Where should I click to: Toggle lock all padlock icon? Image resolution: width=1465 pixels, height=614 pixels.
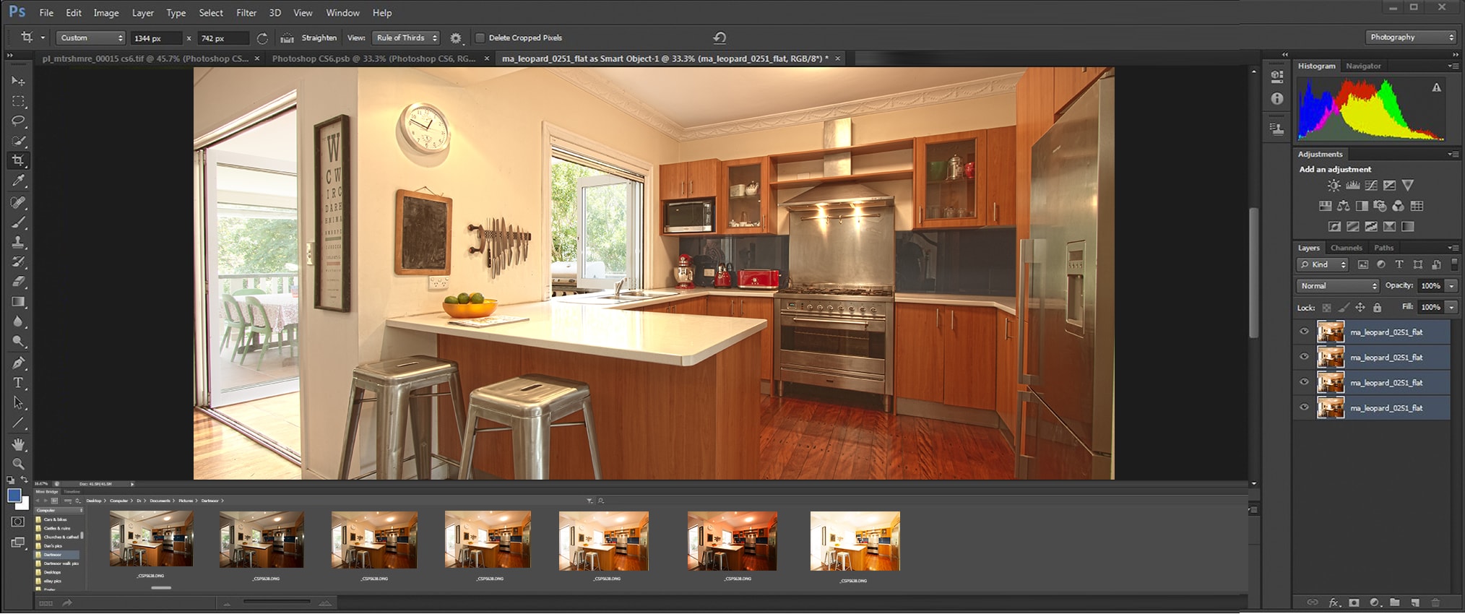[1377, 308]
